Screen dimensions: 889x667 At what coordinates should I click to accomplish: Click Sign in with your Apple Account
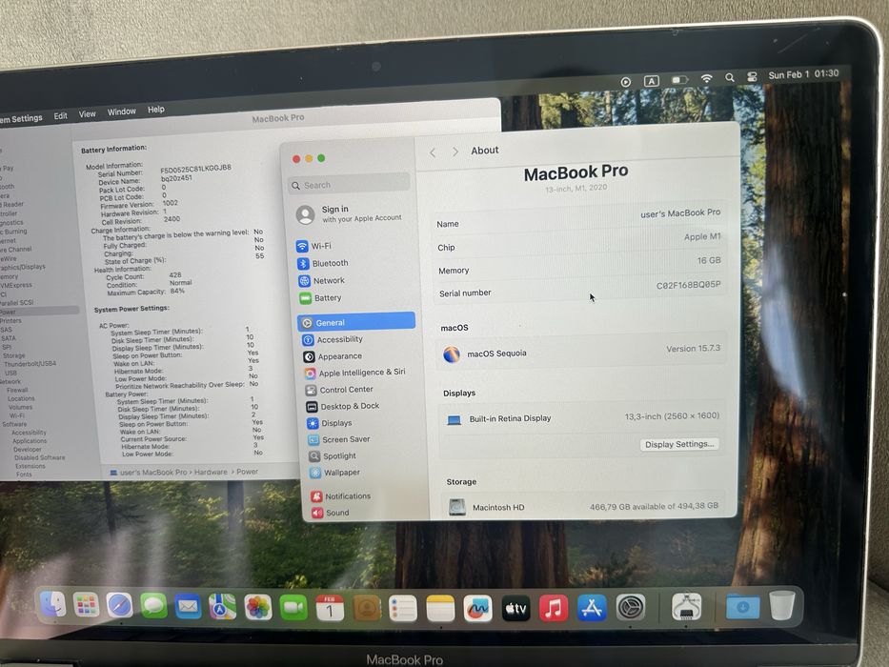click(350, 213)
